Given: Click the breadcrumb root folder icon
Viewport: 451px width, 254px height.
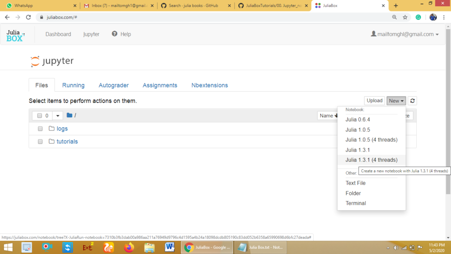Looking at the screenshot, I should [x=69, y=115].
